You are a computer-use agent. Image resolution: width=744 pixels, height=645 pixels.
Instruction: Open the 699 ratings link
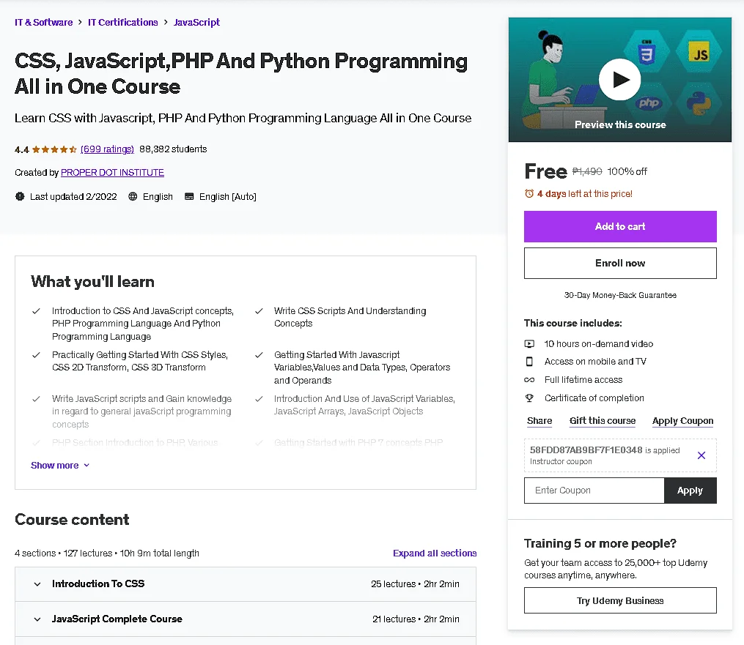coord(107,149)
